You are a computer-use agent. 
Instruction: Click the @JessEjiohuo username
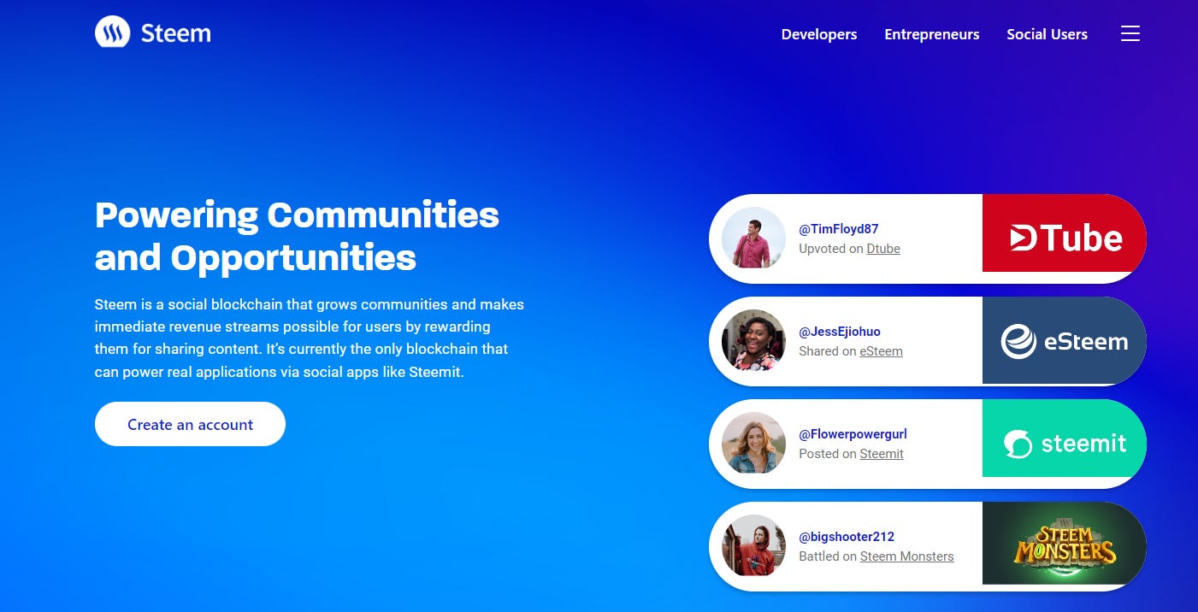(840, 332)
